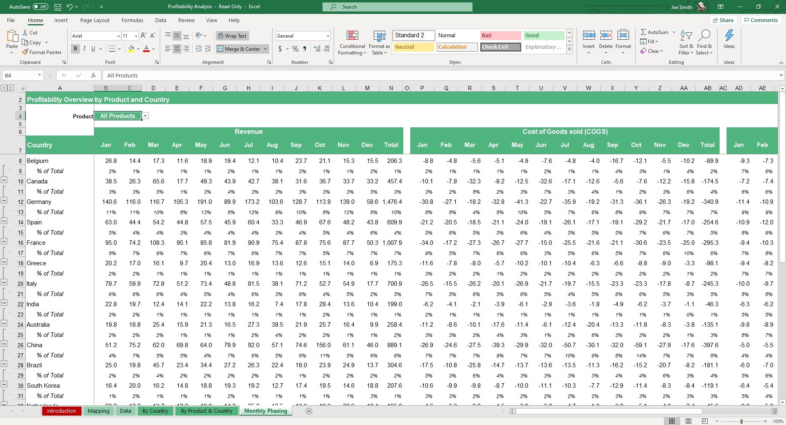The image size is (786, 425).
Task: Decrease font size with the small A icon
Action: pos(152,36)
